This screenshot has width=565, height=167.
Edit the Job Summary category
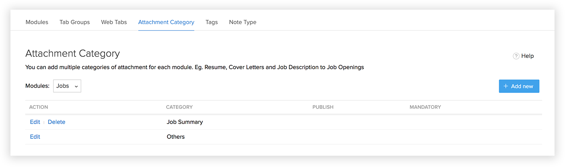coord(35,122)
